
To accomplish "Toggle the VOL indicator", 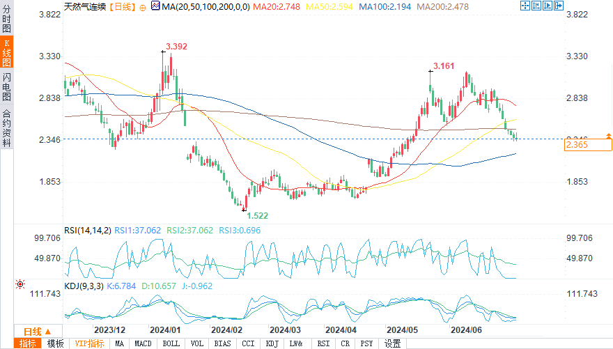I will [x=197, y=343].
